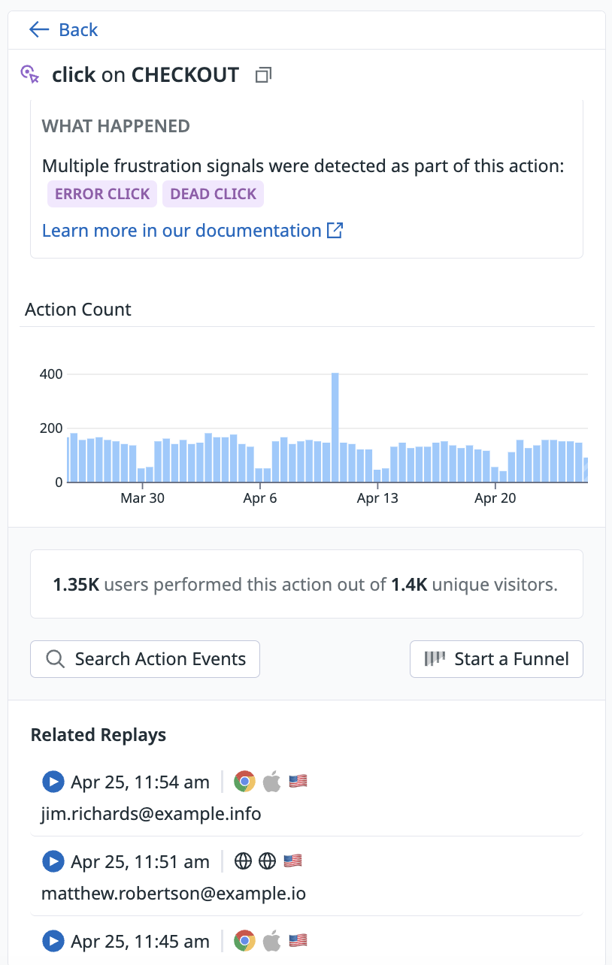Click the tallest spike bar in Action Count chart
Screen dimensions: 612x965
tap(335, 427)
